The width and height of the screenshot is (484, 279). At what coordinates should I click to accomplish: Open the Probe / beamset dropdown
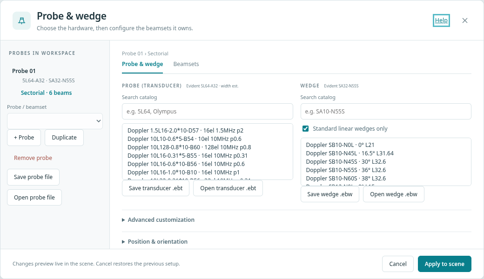coord(55,121)
